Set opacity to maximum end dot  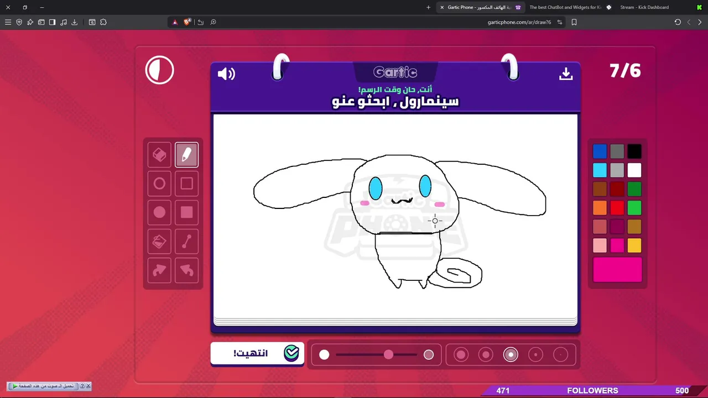429,355
